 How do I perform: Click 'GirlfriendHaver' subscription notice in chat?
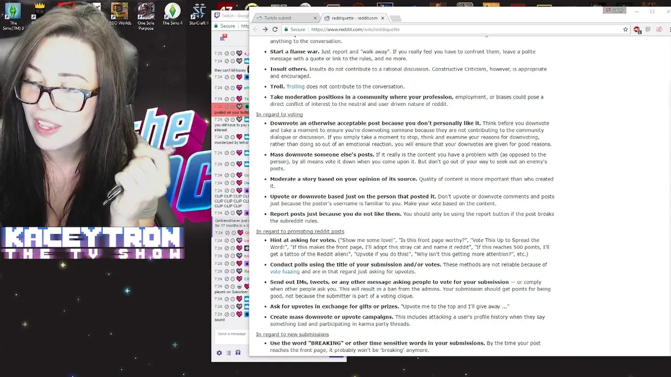point(232,223)
